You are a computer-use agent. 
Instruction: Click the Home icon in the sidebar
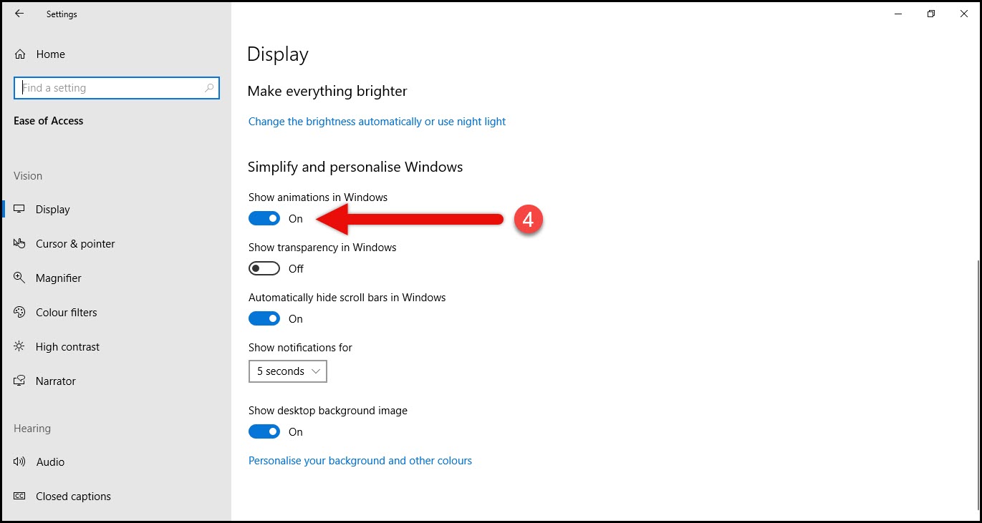[x=20, y=54]
